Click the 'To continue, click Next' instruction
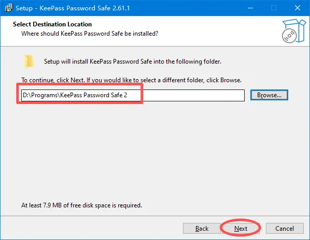Screen dimensions: 310x240 (132, 80)
